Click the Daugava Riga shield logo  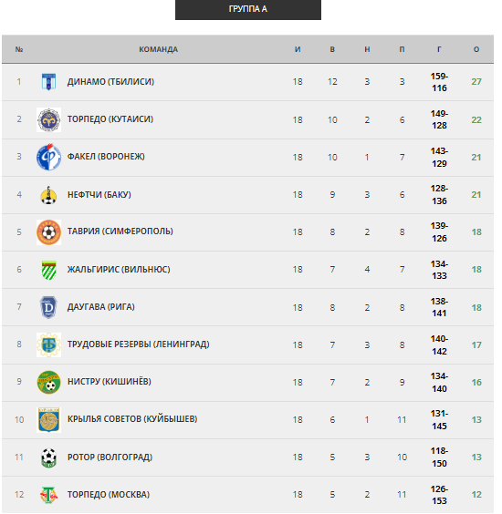(x=48, y=307)
